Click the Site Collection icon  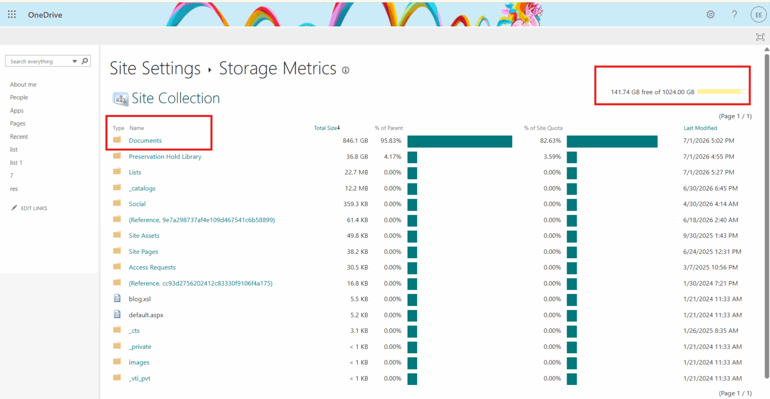(x=120, y=99)
